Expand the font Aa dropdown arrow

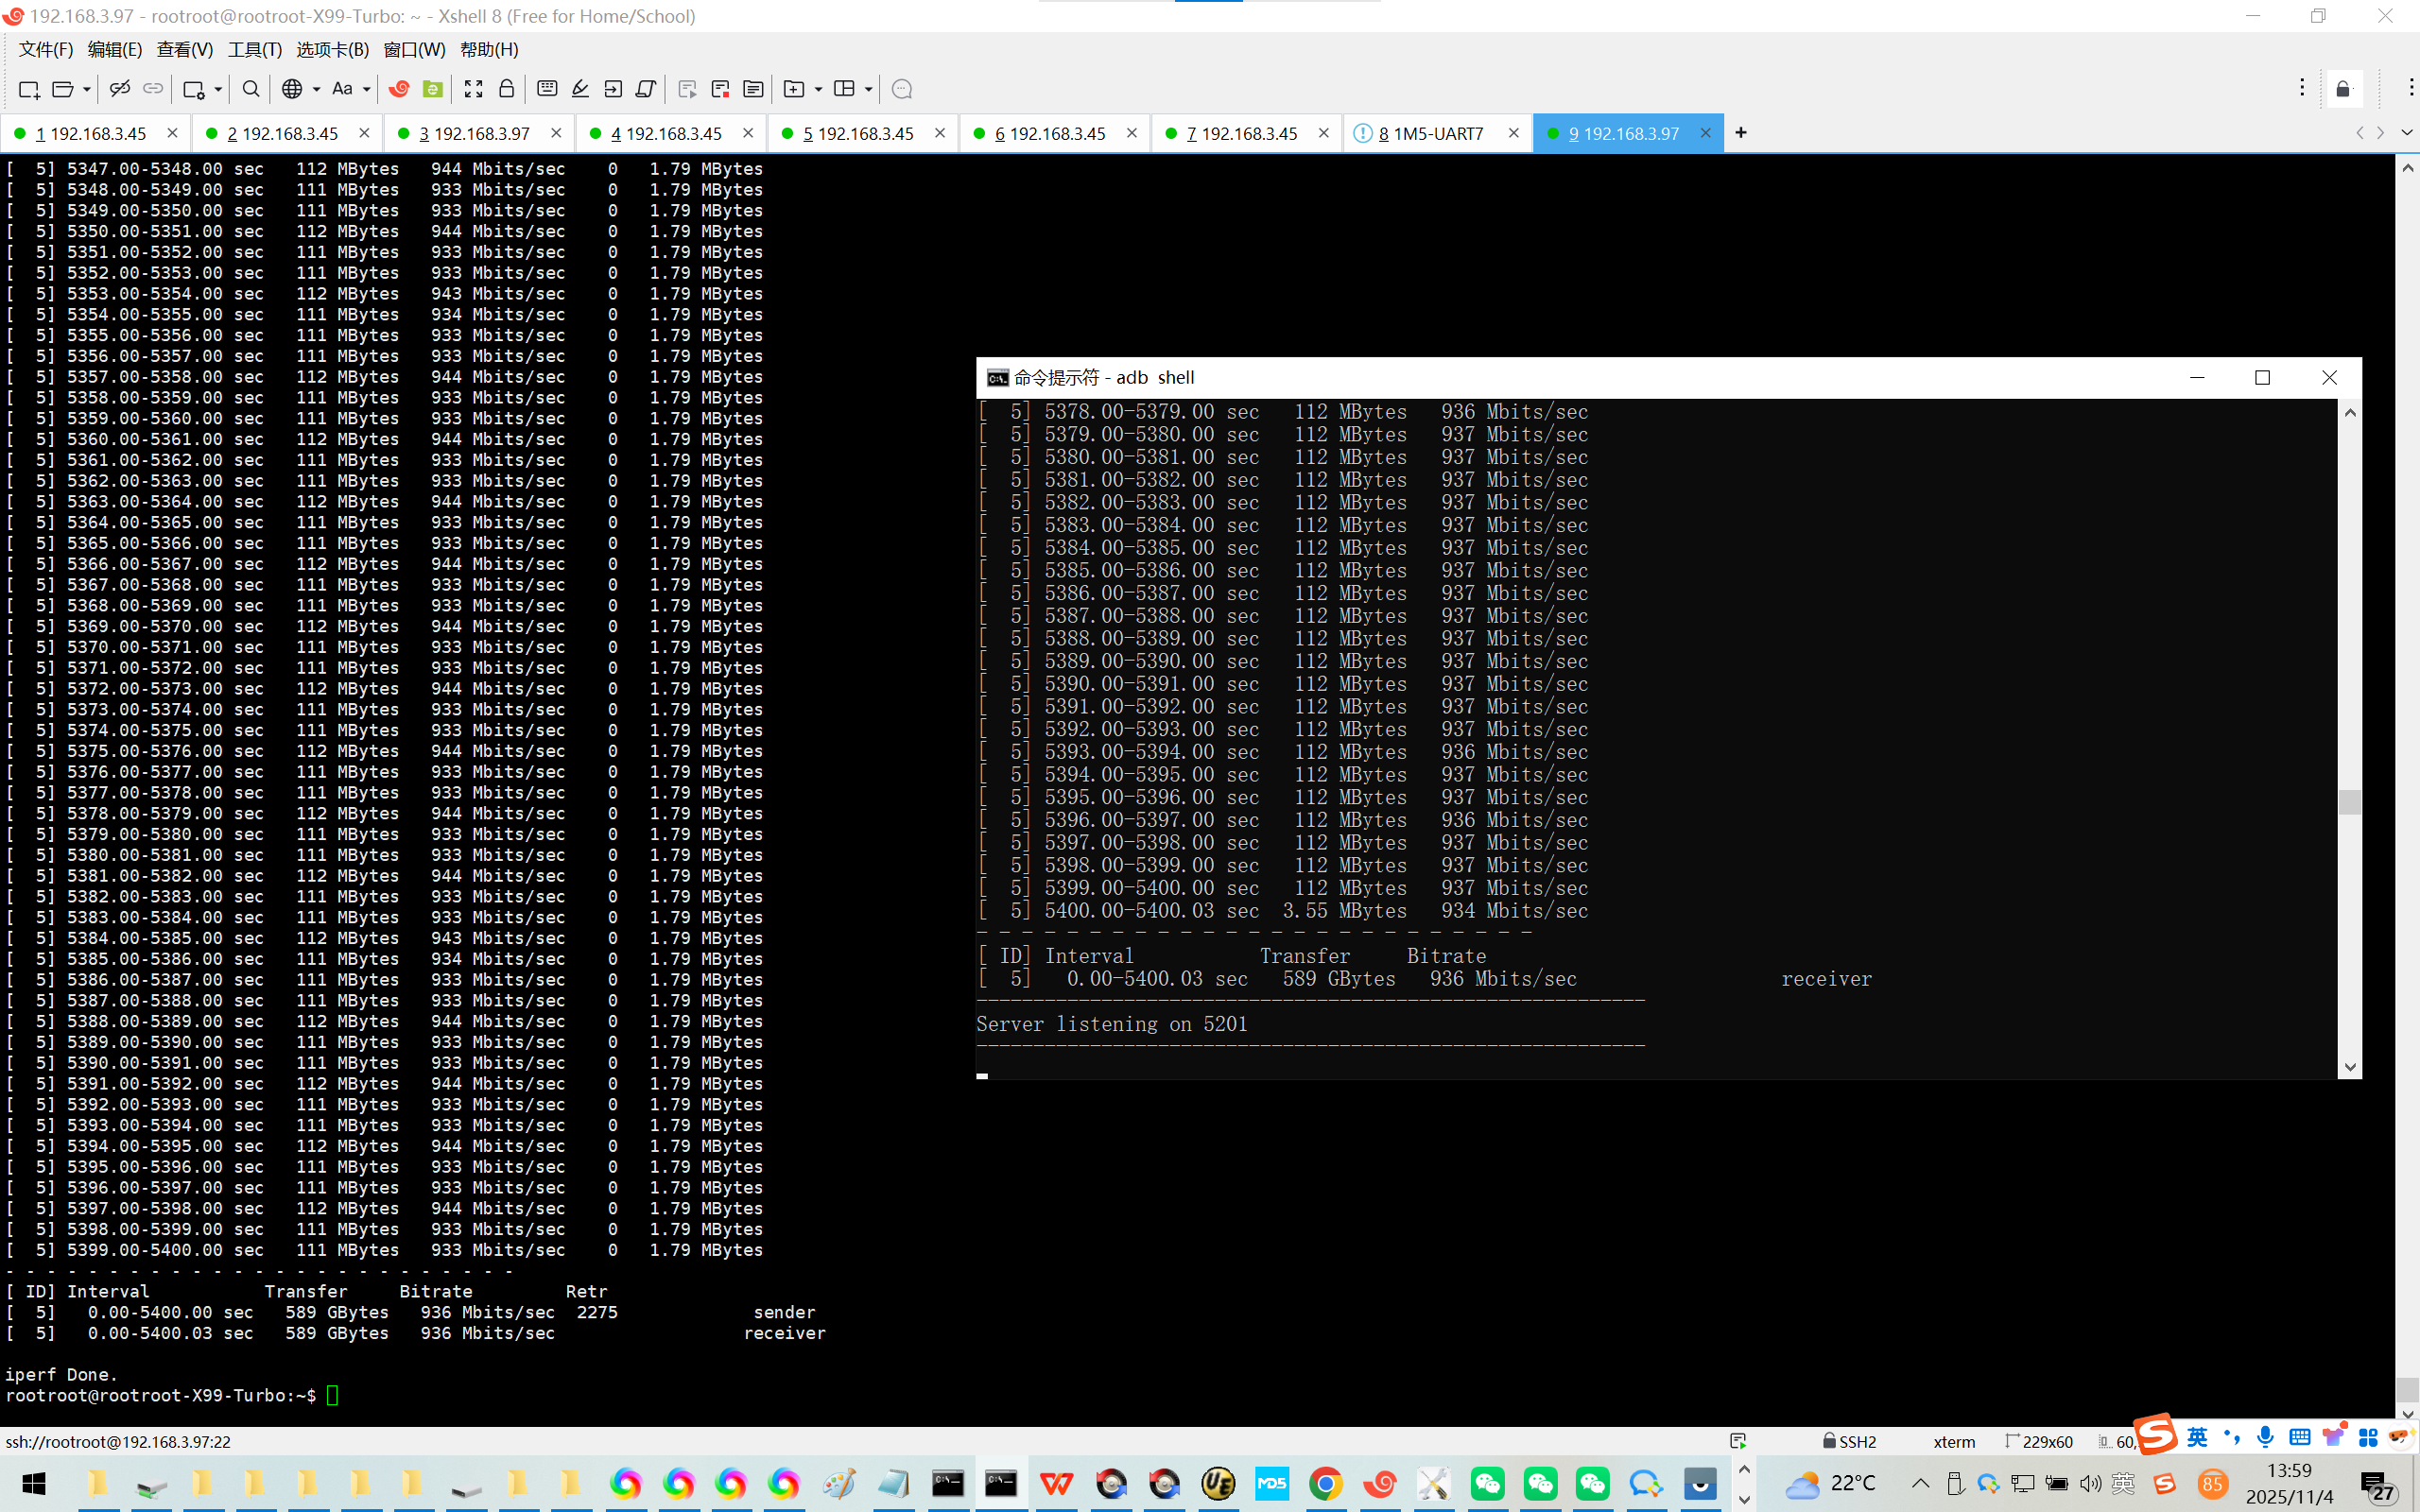[367, 89]
